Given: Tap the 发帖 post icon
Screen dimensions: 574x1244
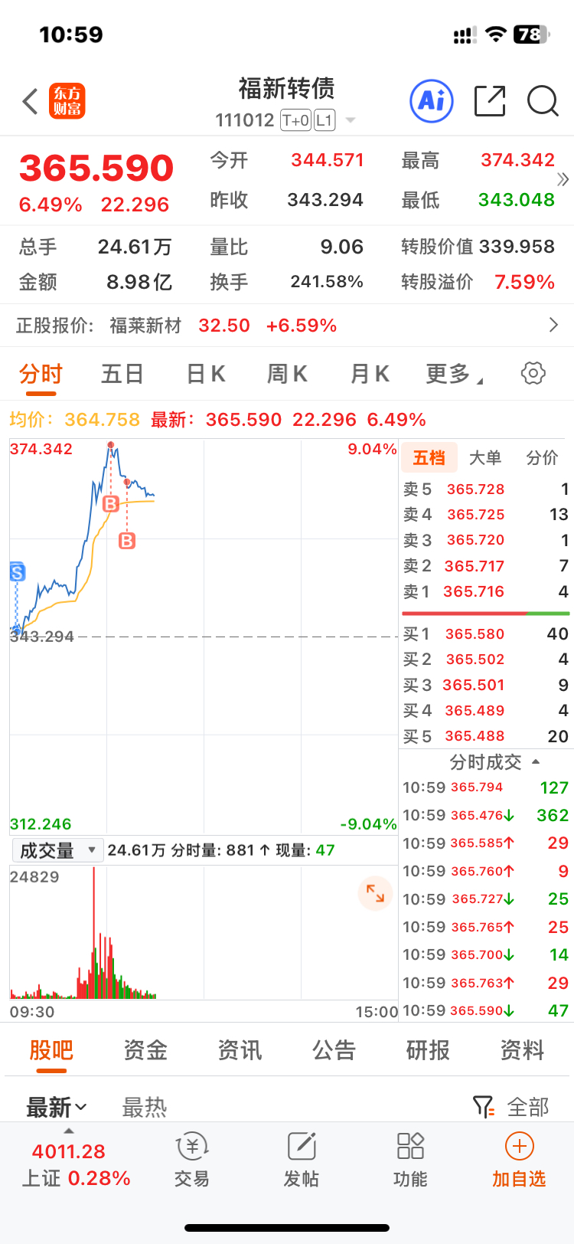Looking at the screenshot, I should click(302, 1160).
